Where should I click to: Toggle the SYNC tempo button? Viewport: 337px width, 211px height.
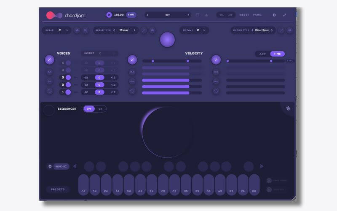(131, 15)
